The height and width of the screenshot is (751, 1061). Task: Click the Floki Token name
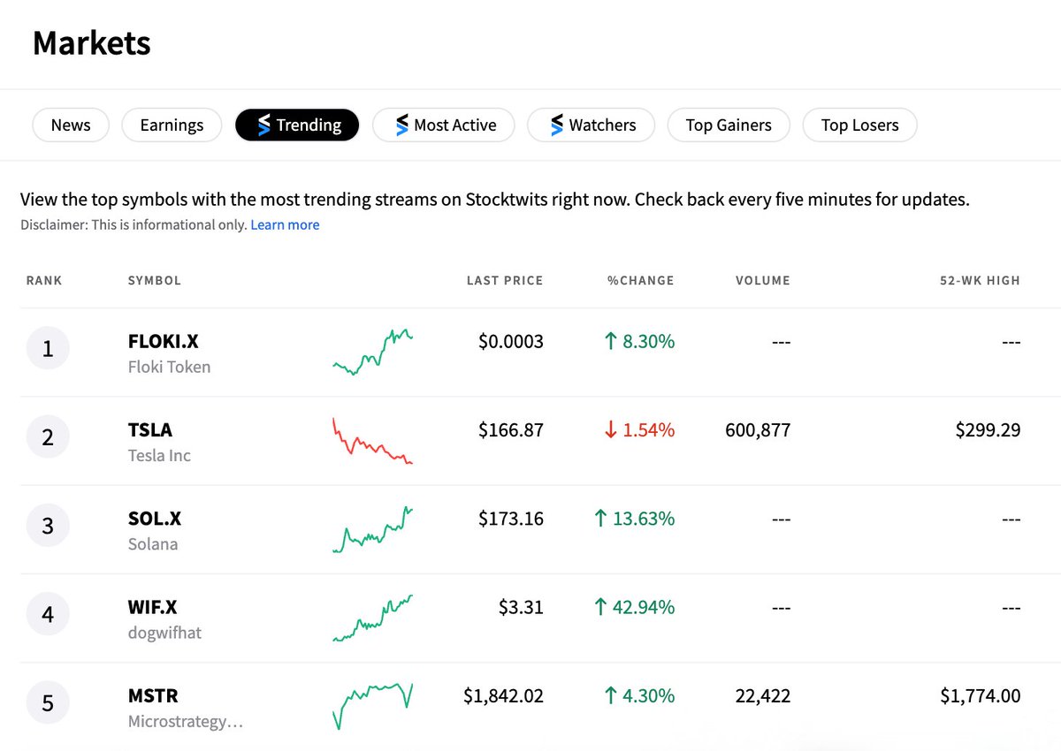click(170, 367)
